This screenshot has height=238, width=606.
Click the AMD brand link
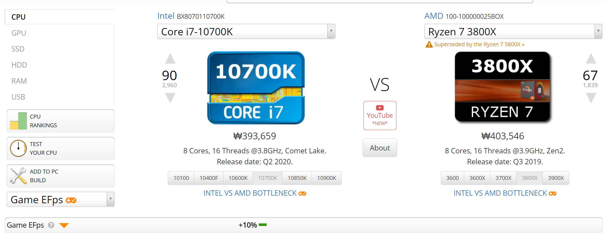tap(434, 16)
